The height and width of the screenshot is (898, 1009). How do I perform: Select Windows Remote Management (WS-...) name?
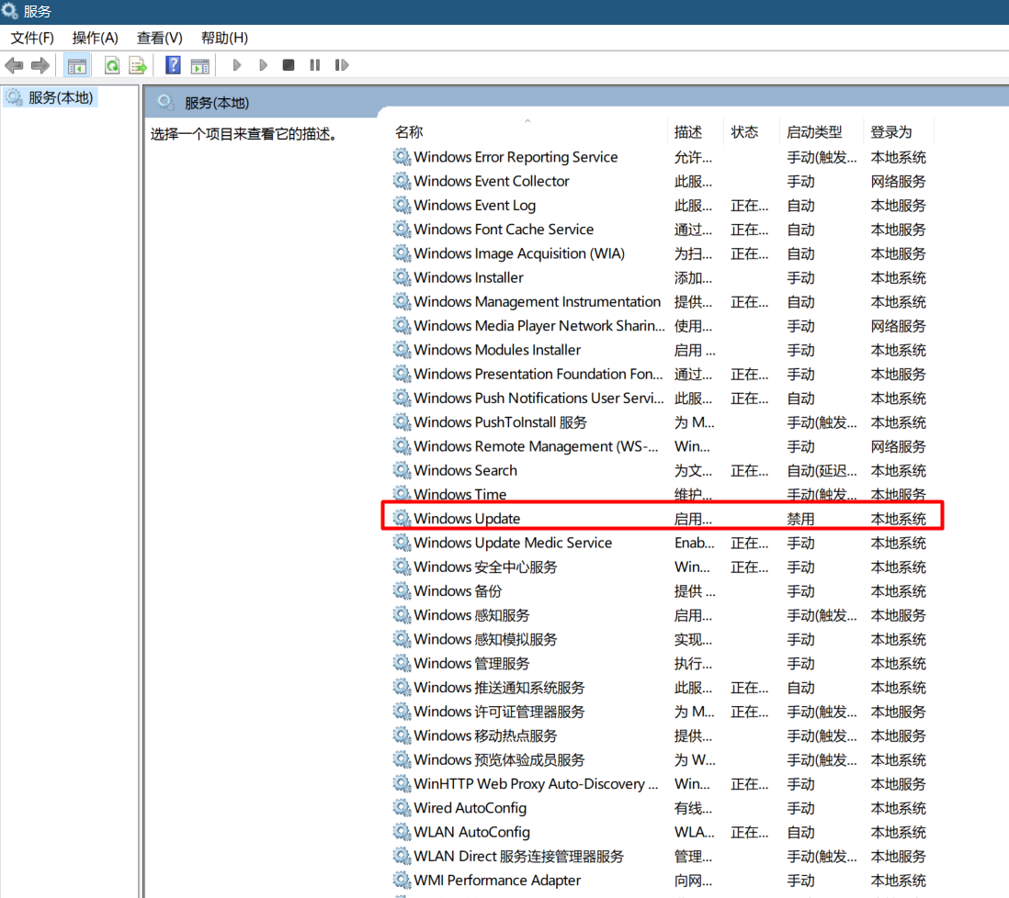tap(536, 446)
